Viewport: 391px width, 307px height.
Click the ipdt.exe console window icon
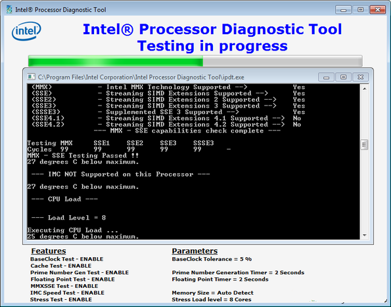31,77
